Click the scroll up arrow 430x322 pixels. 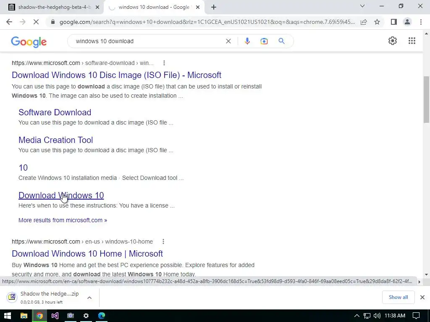click(426, 34)
